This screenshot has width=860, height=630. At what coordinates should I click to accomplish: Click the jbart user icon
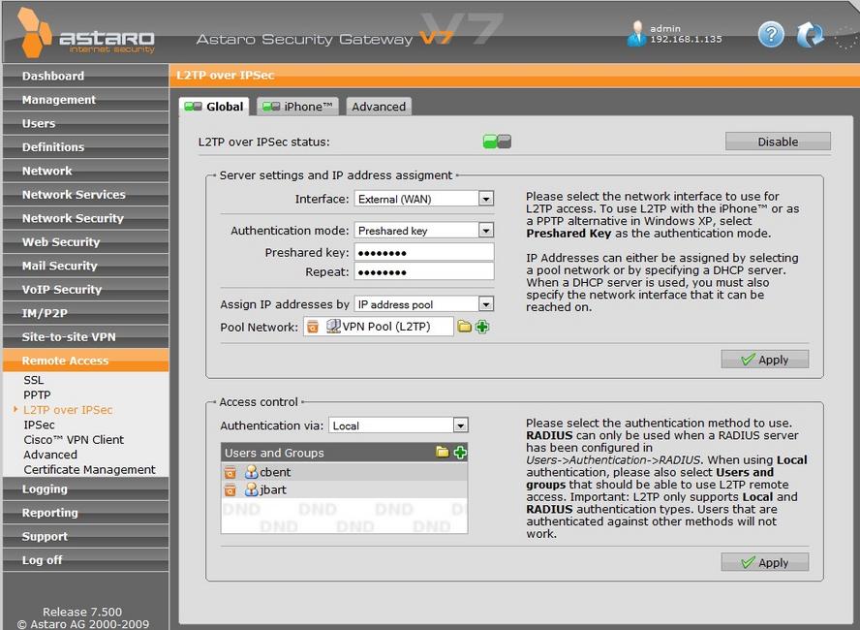(251, 489)
